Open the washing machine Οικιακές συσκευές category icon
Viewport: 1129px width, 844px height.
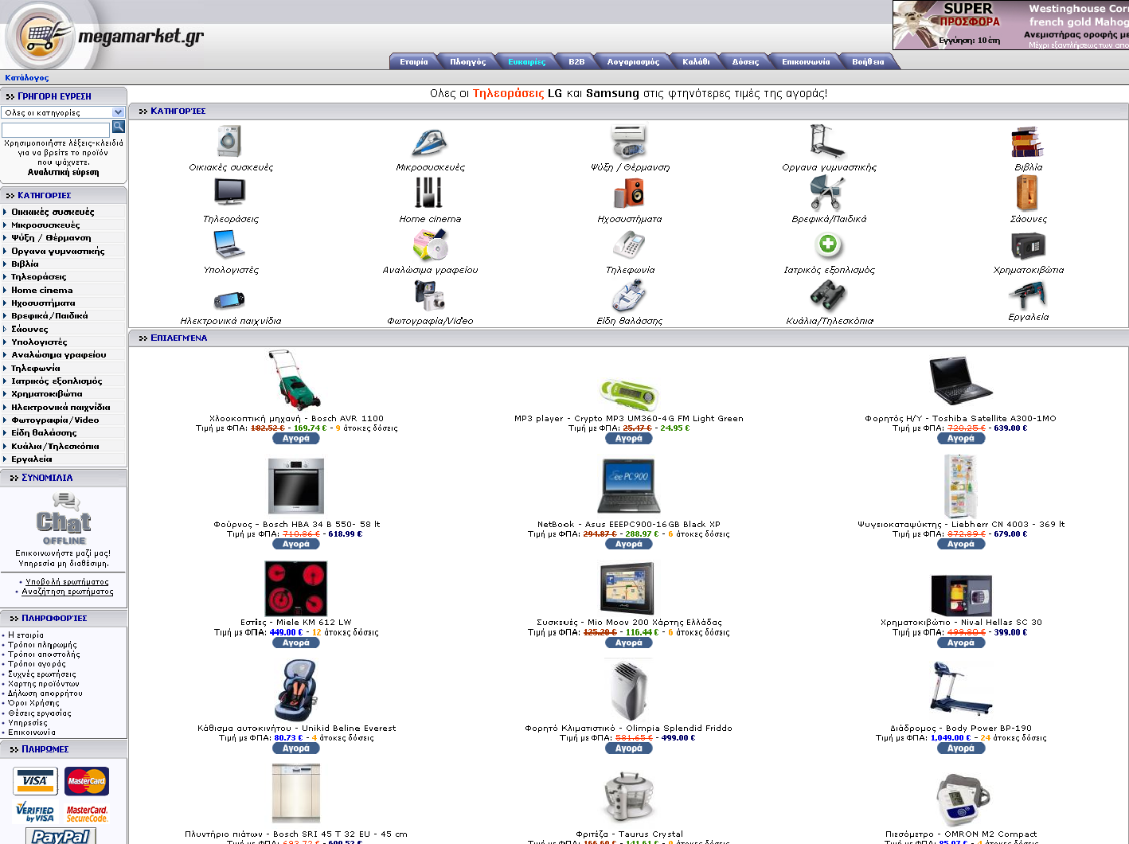tap(230, 142)
